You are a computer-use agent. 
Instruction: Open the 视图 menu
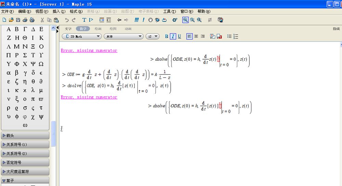click(x=42, y=12)
